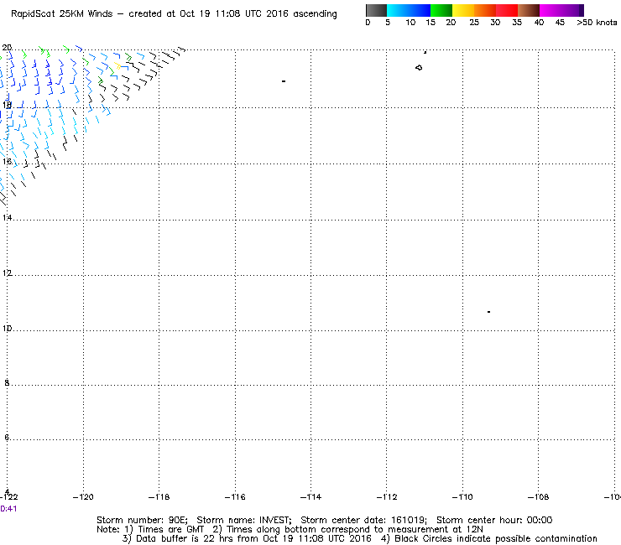Image resolution: width=621 pixels, height=545 pixels.
Task: Click the longitude label -118
Action: [x=159, y=496]
